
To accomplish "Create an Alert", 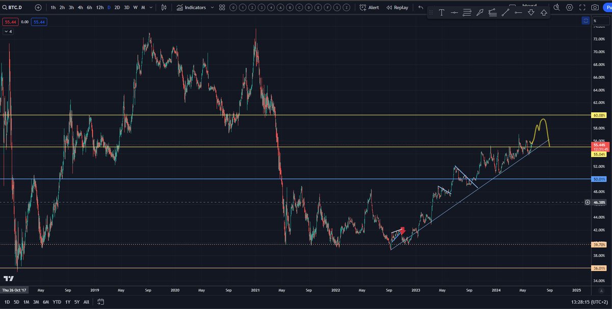I will [369, 8].
